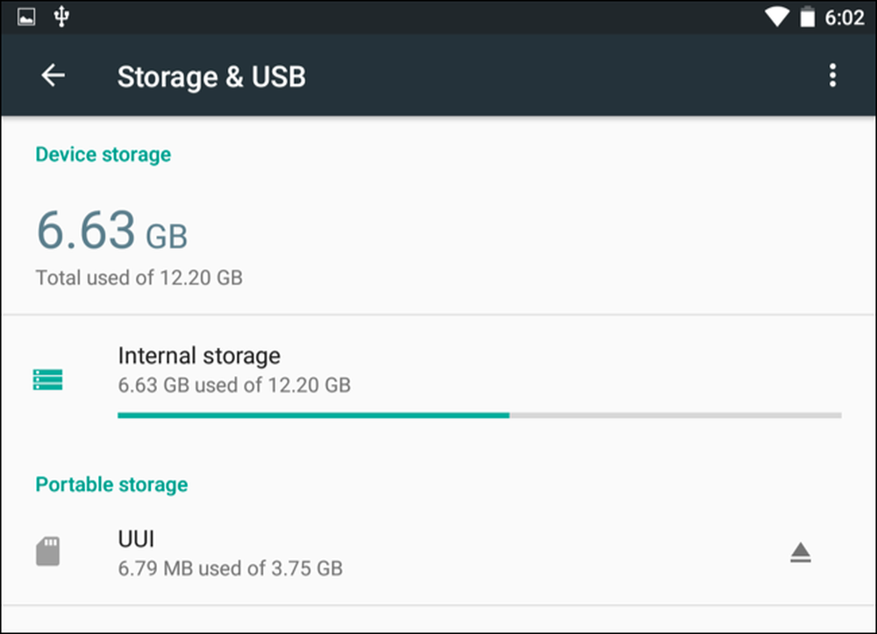Tap the Portable storage section header

[111, 484]
